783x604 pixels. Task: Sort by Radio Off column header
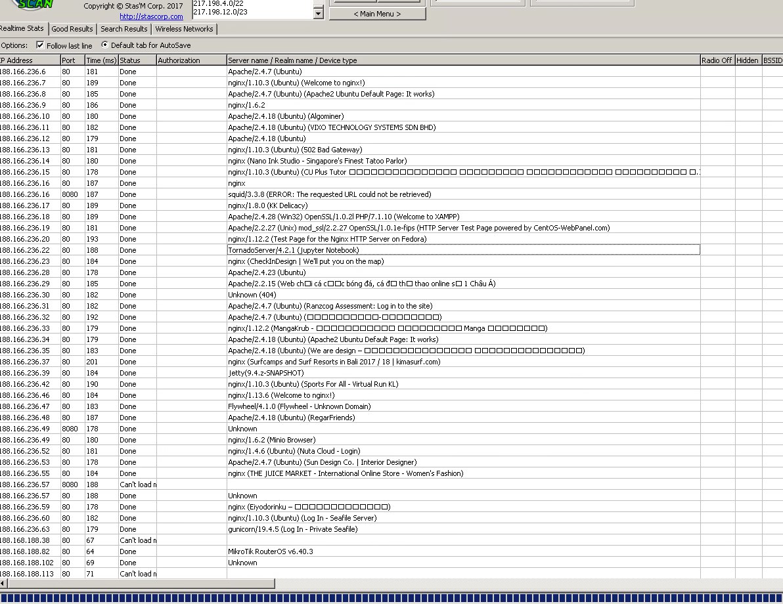point(717,60)
